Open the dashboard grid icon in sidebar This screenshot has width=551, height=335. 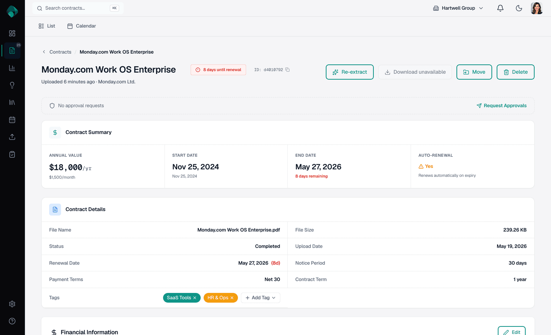pos(12,33)
